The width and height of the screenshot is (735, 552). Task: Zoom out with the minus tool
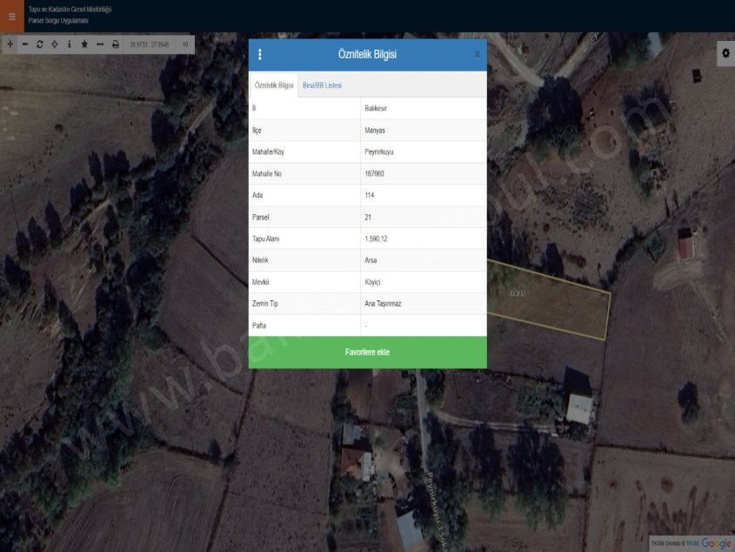pyautogui.click(x=24, y=44)
